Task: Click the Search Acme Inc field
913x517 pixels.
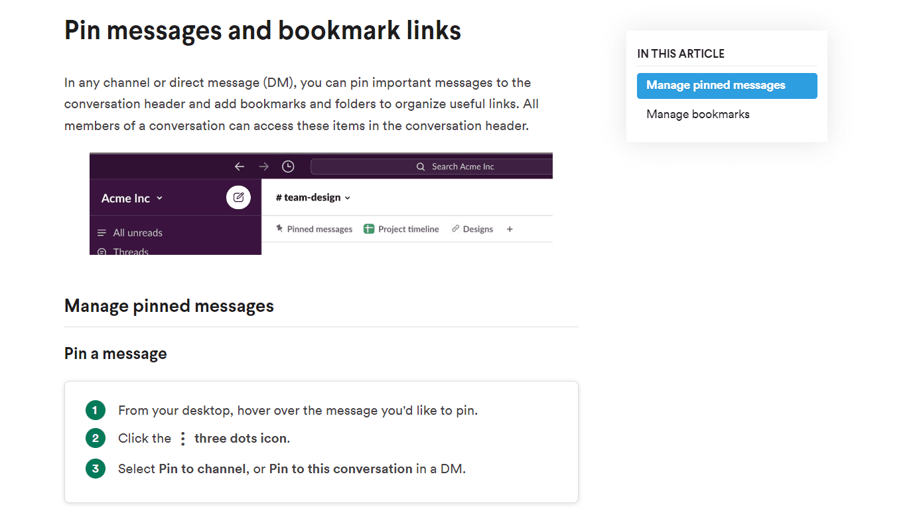Action: coord(463,167)
